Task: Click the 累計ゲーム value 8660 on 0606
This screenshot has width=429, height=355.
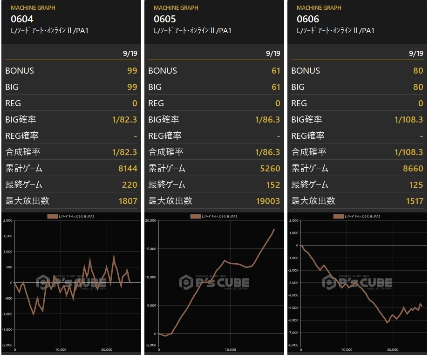Action: click(413, 168)
